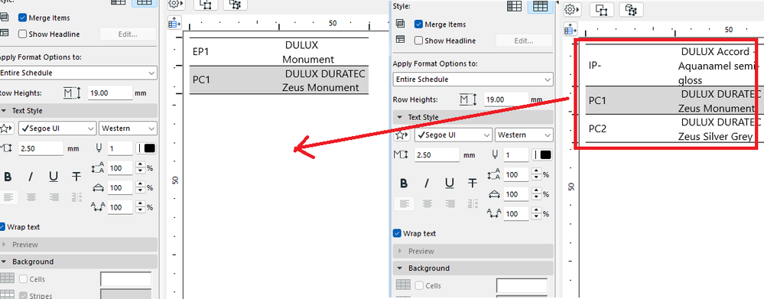Toggle Underline in the left panel text style

(x=54, y=177)
